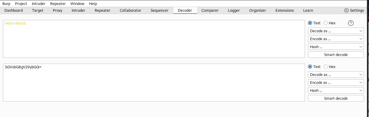Open the Decoder help question-mark icon
This screenshot has width=369, height=117.
point(351,23)
